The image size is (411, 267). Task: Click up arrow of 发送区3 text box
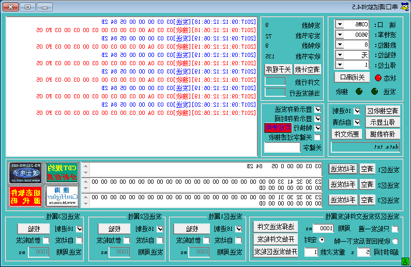point(86,197)
